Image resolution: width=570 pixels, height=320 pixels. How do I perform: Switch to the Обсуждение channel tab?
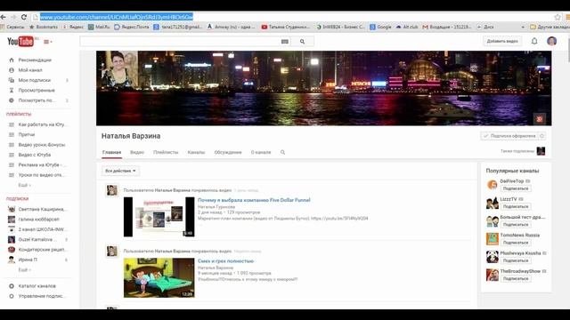point(228,152)
